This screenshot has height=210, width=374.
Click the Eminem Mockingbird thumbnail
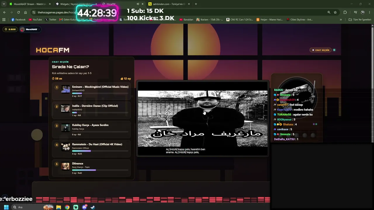65,89
